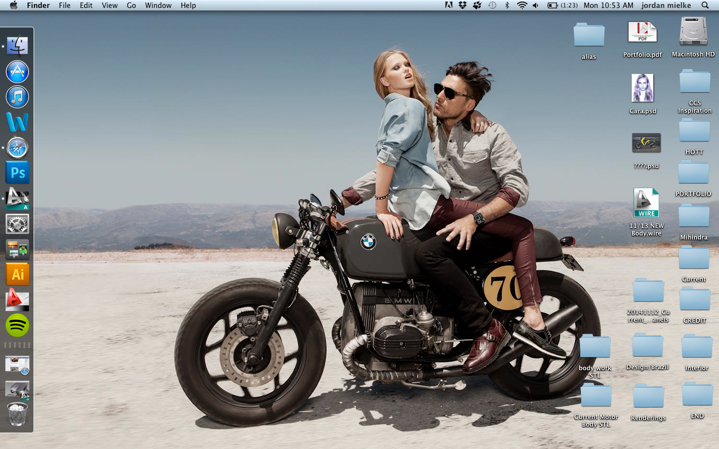Click the clock showing Mon 10:53 AM

point(608,5)
